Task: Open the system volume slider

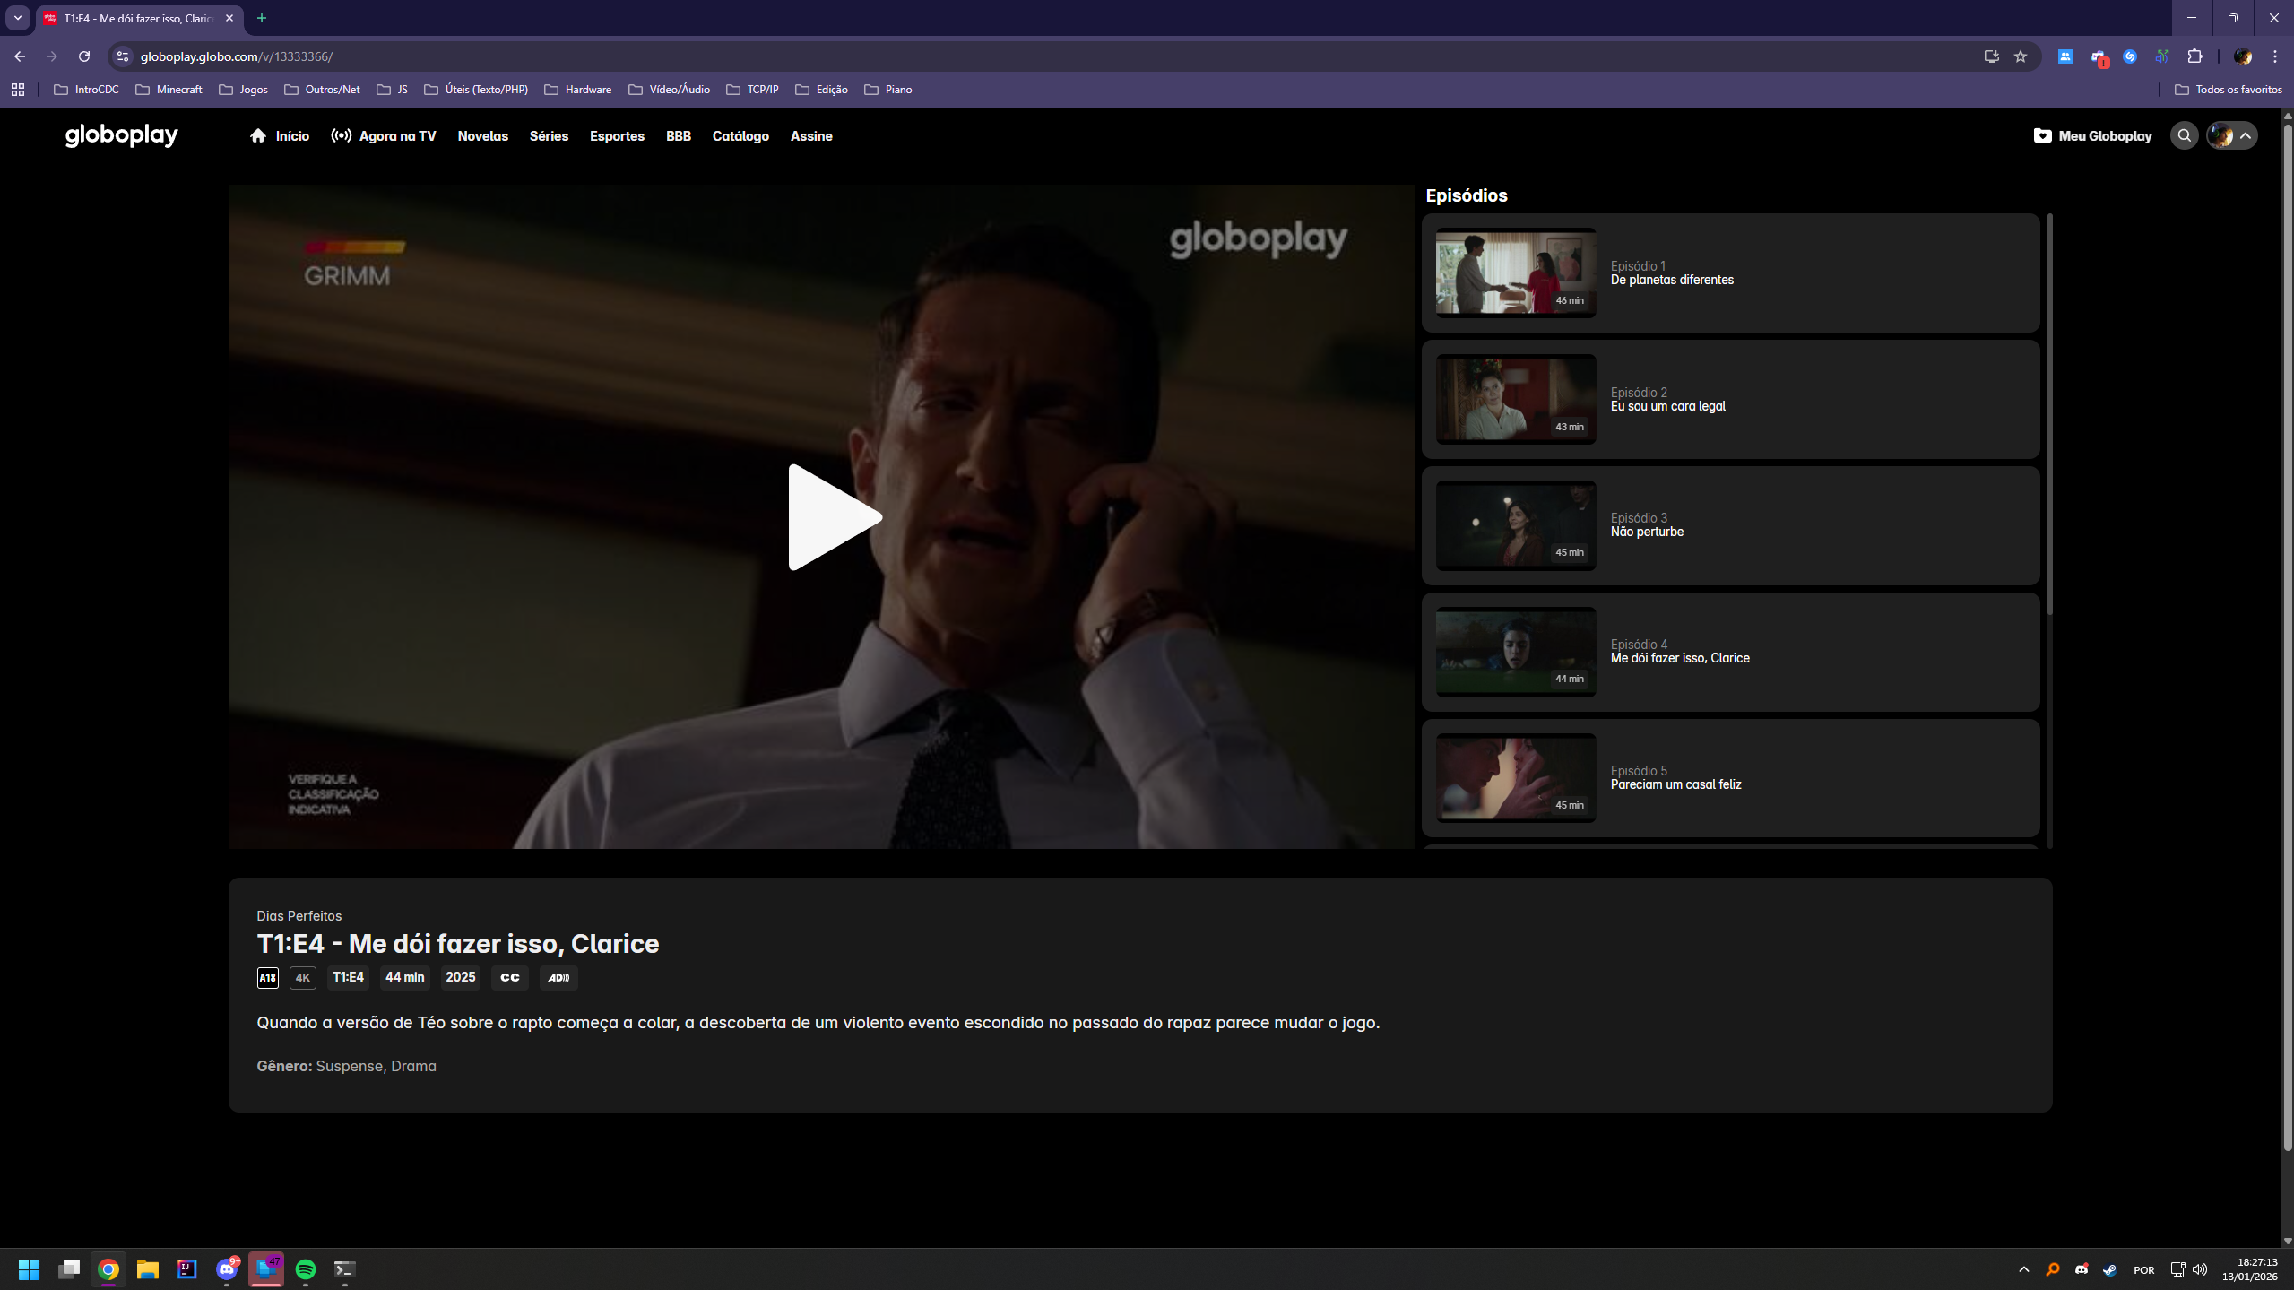Action: pos(2200,1269)
